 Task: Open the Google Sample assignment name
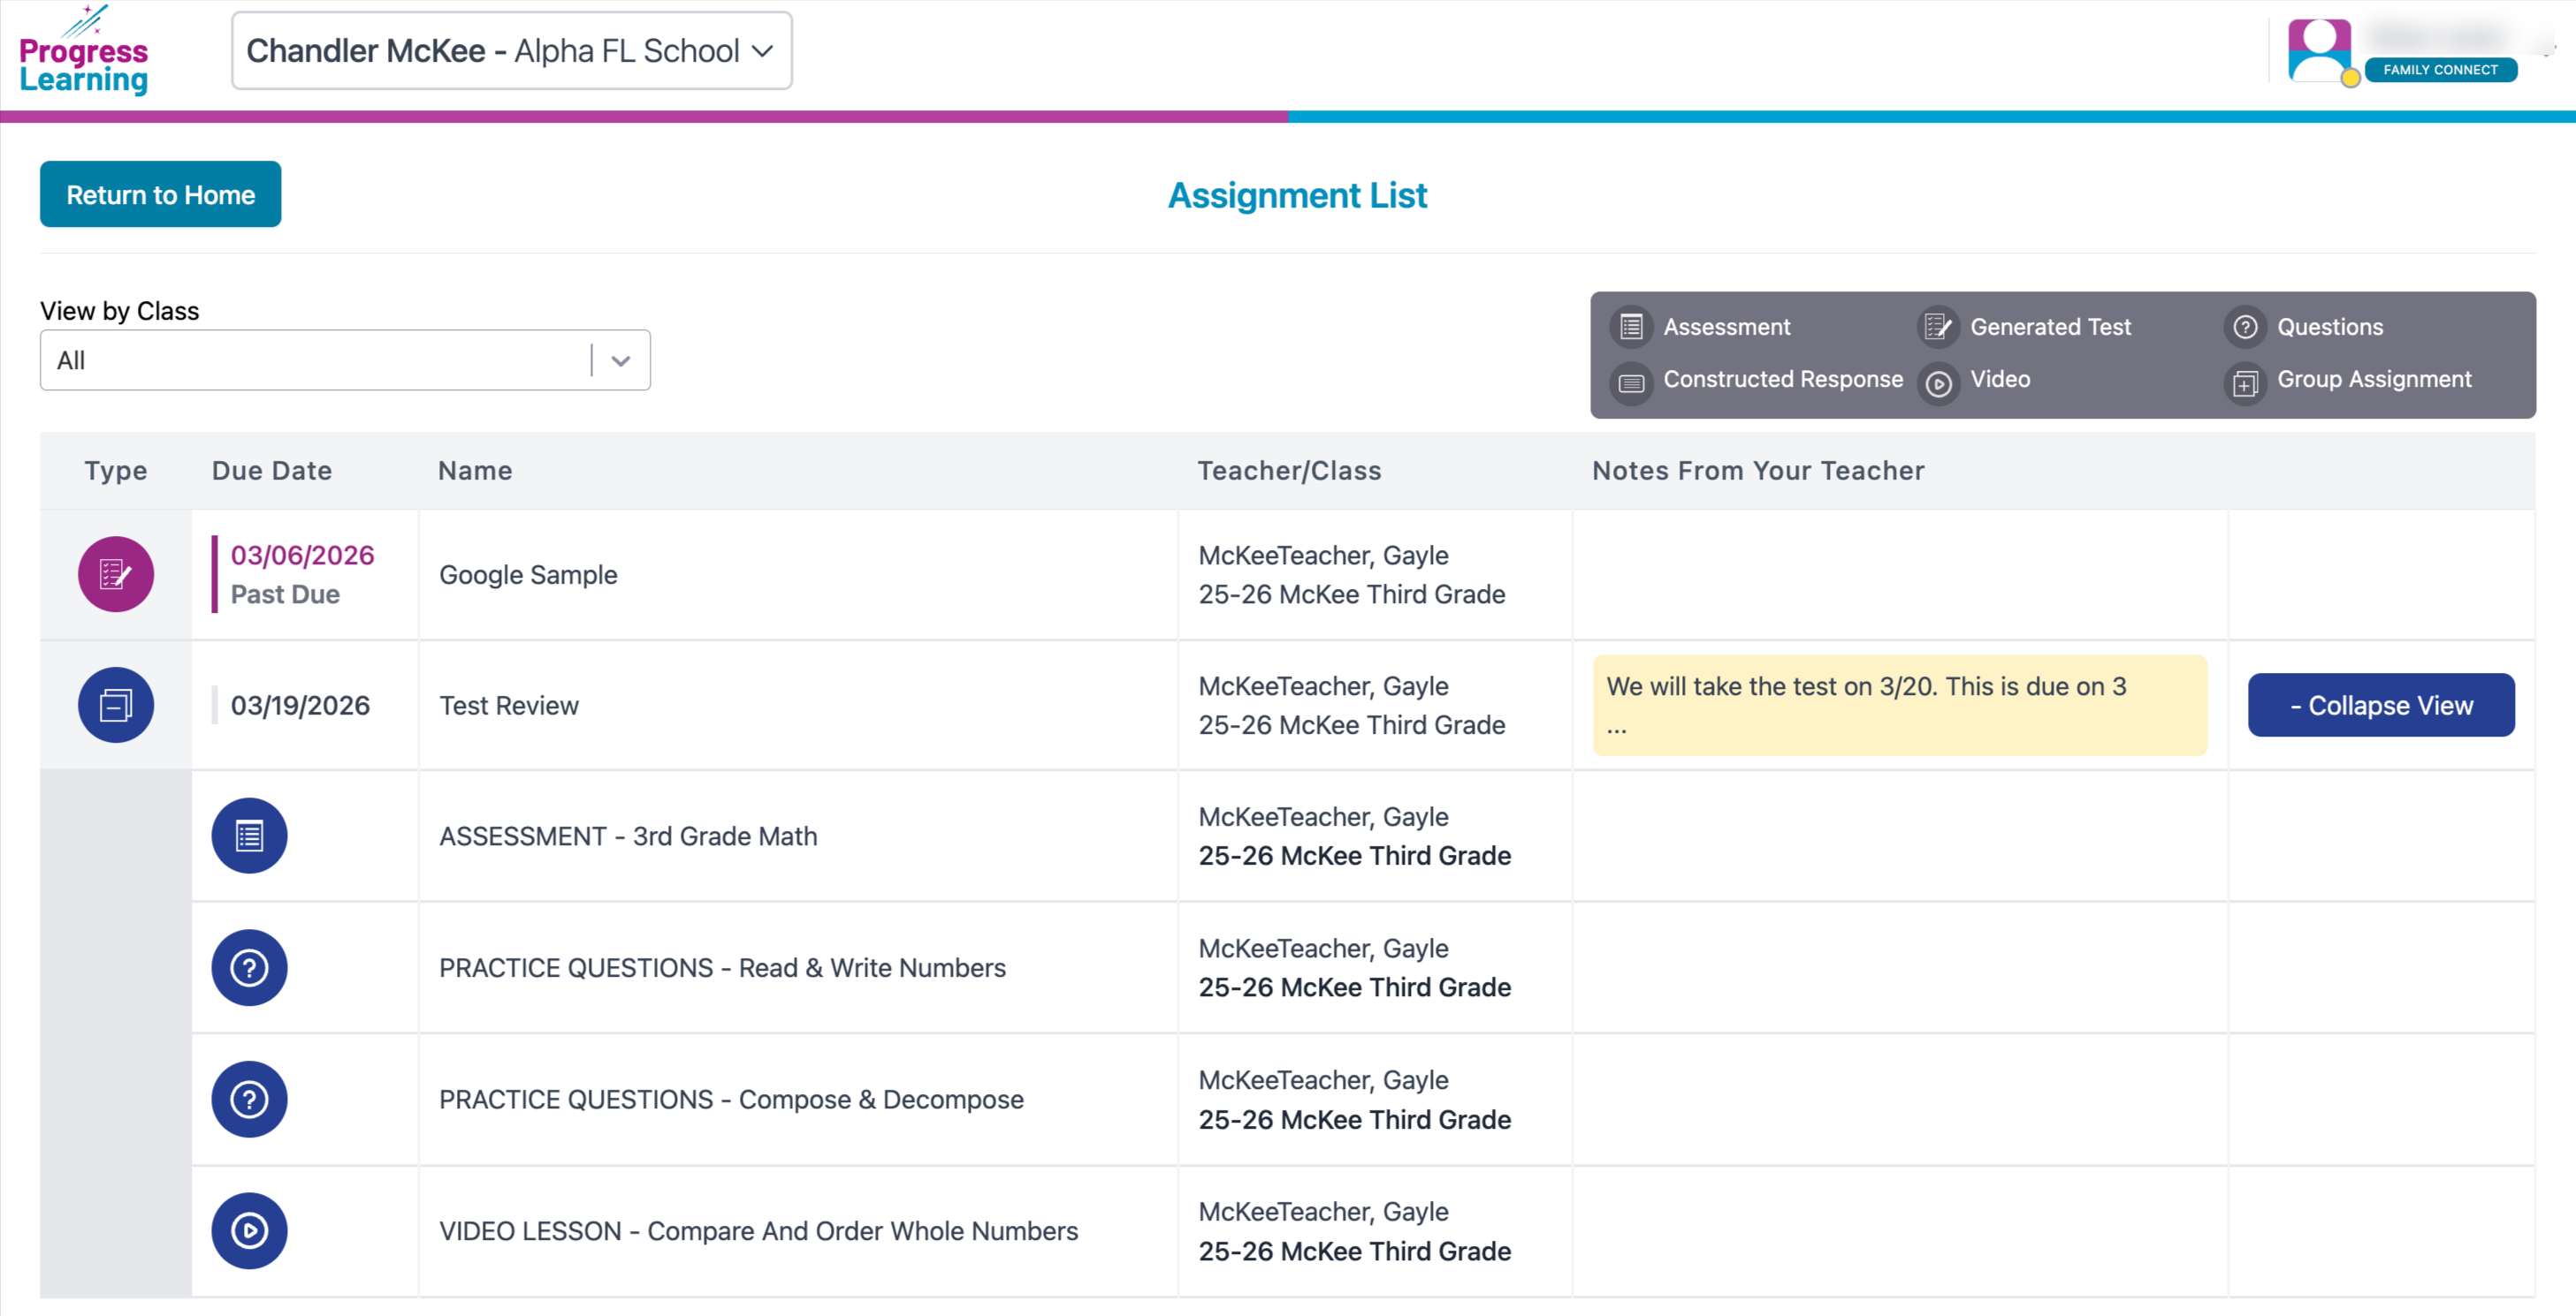point(528,575)
